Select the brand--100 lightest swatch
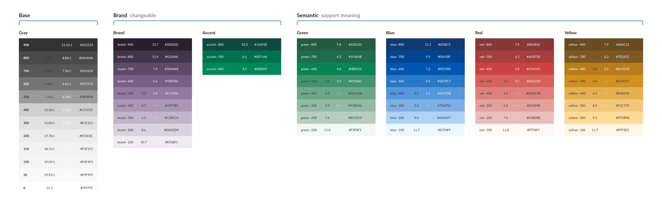 (x=152, y=142)
